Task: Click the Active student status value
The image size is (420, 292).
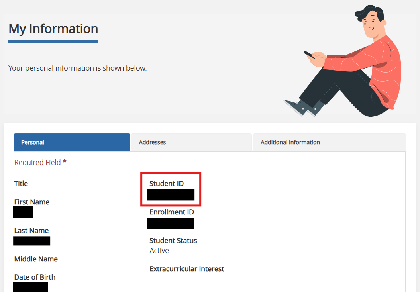Action: point(159,251)
